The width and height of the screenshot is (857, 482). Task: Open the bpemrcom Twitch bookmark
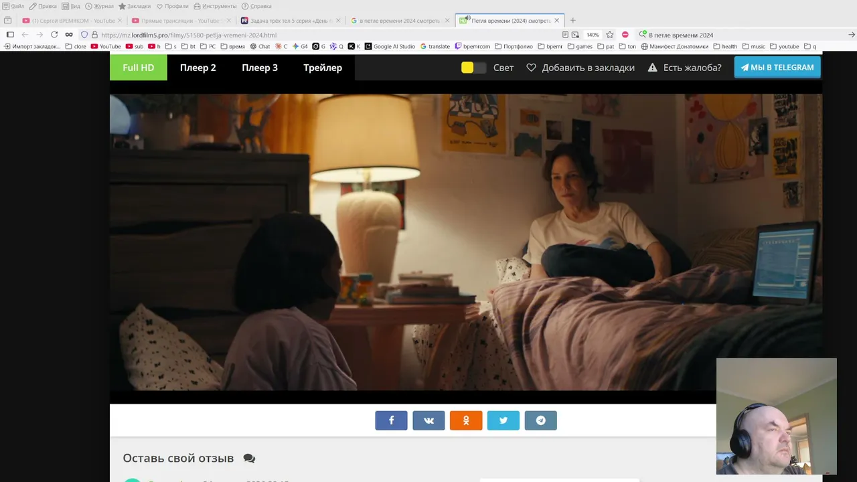pyautogui.click(x=473, y=47)
